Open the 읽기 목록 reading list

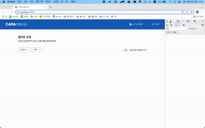(x=198, y=17)
